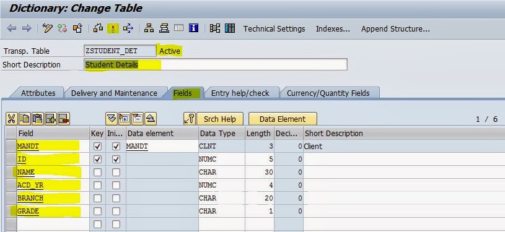Image resolution: width=505 pixels, height=232 pixels.
Task: Click the Client short description cell
Action: 404,147
